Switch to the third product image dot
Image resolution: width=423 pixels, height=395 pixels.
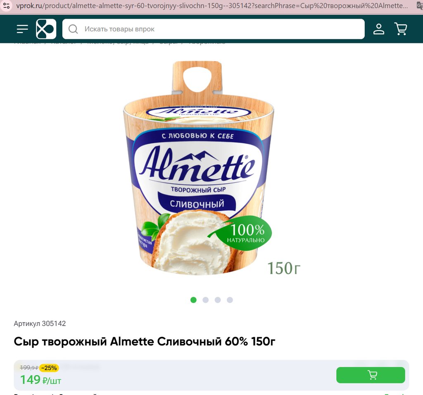[218, 300]
